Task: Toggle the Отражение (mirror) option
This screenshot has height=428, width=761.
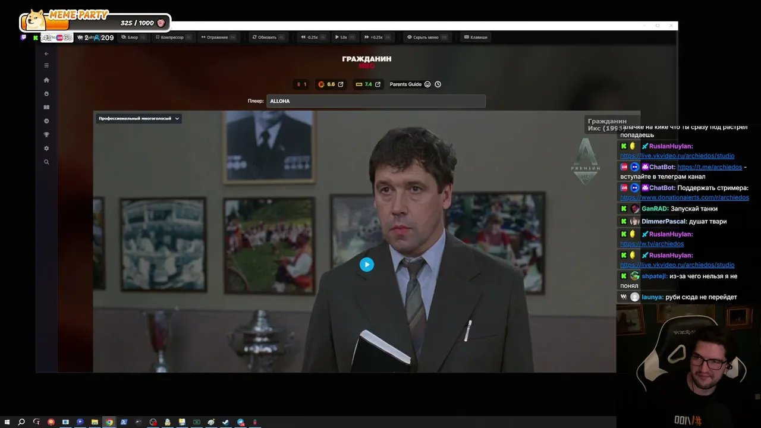Action: (218, 37)
